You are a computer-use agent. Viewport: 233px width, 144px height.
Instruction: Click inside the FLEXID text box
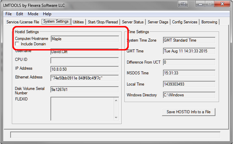[x=82, y=109]
